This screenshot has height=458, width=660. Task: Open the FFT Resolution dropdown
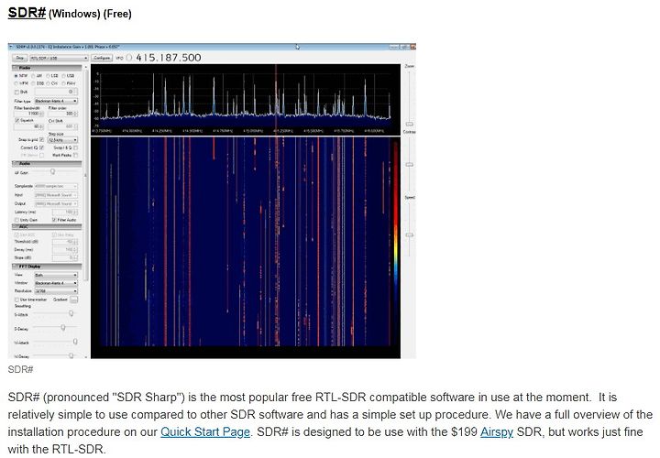56,290
